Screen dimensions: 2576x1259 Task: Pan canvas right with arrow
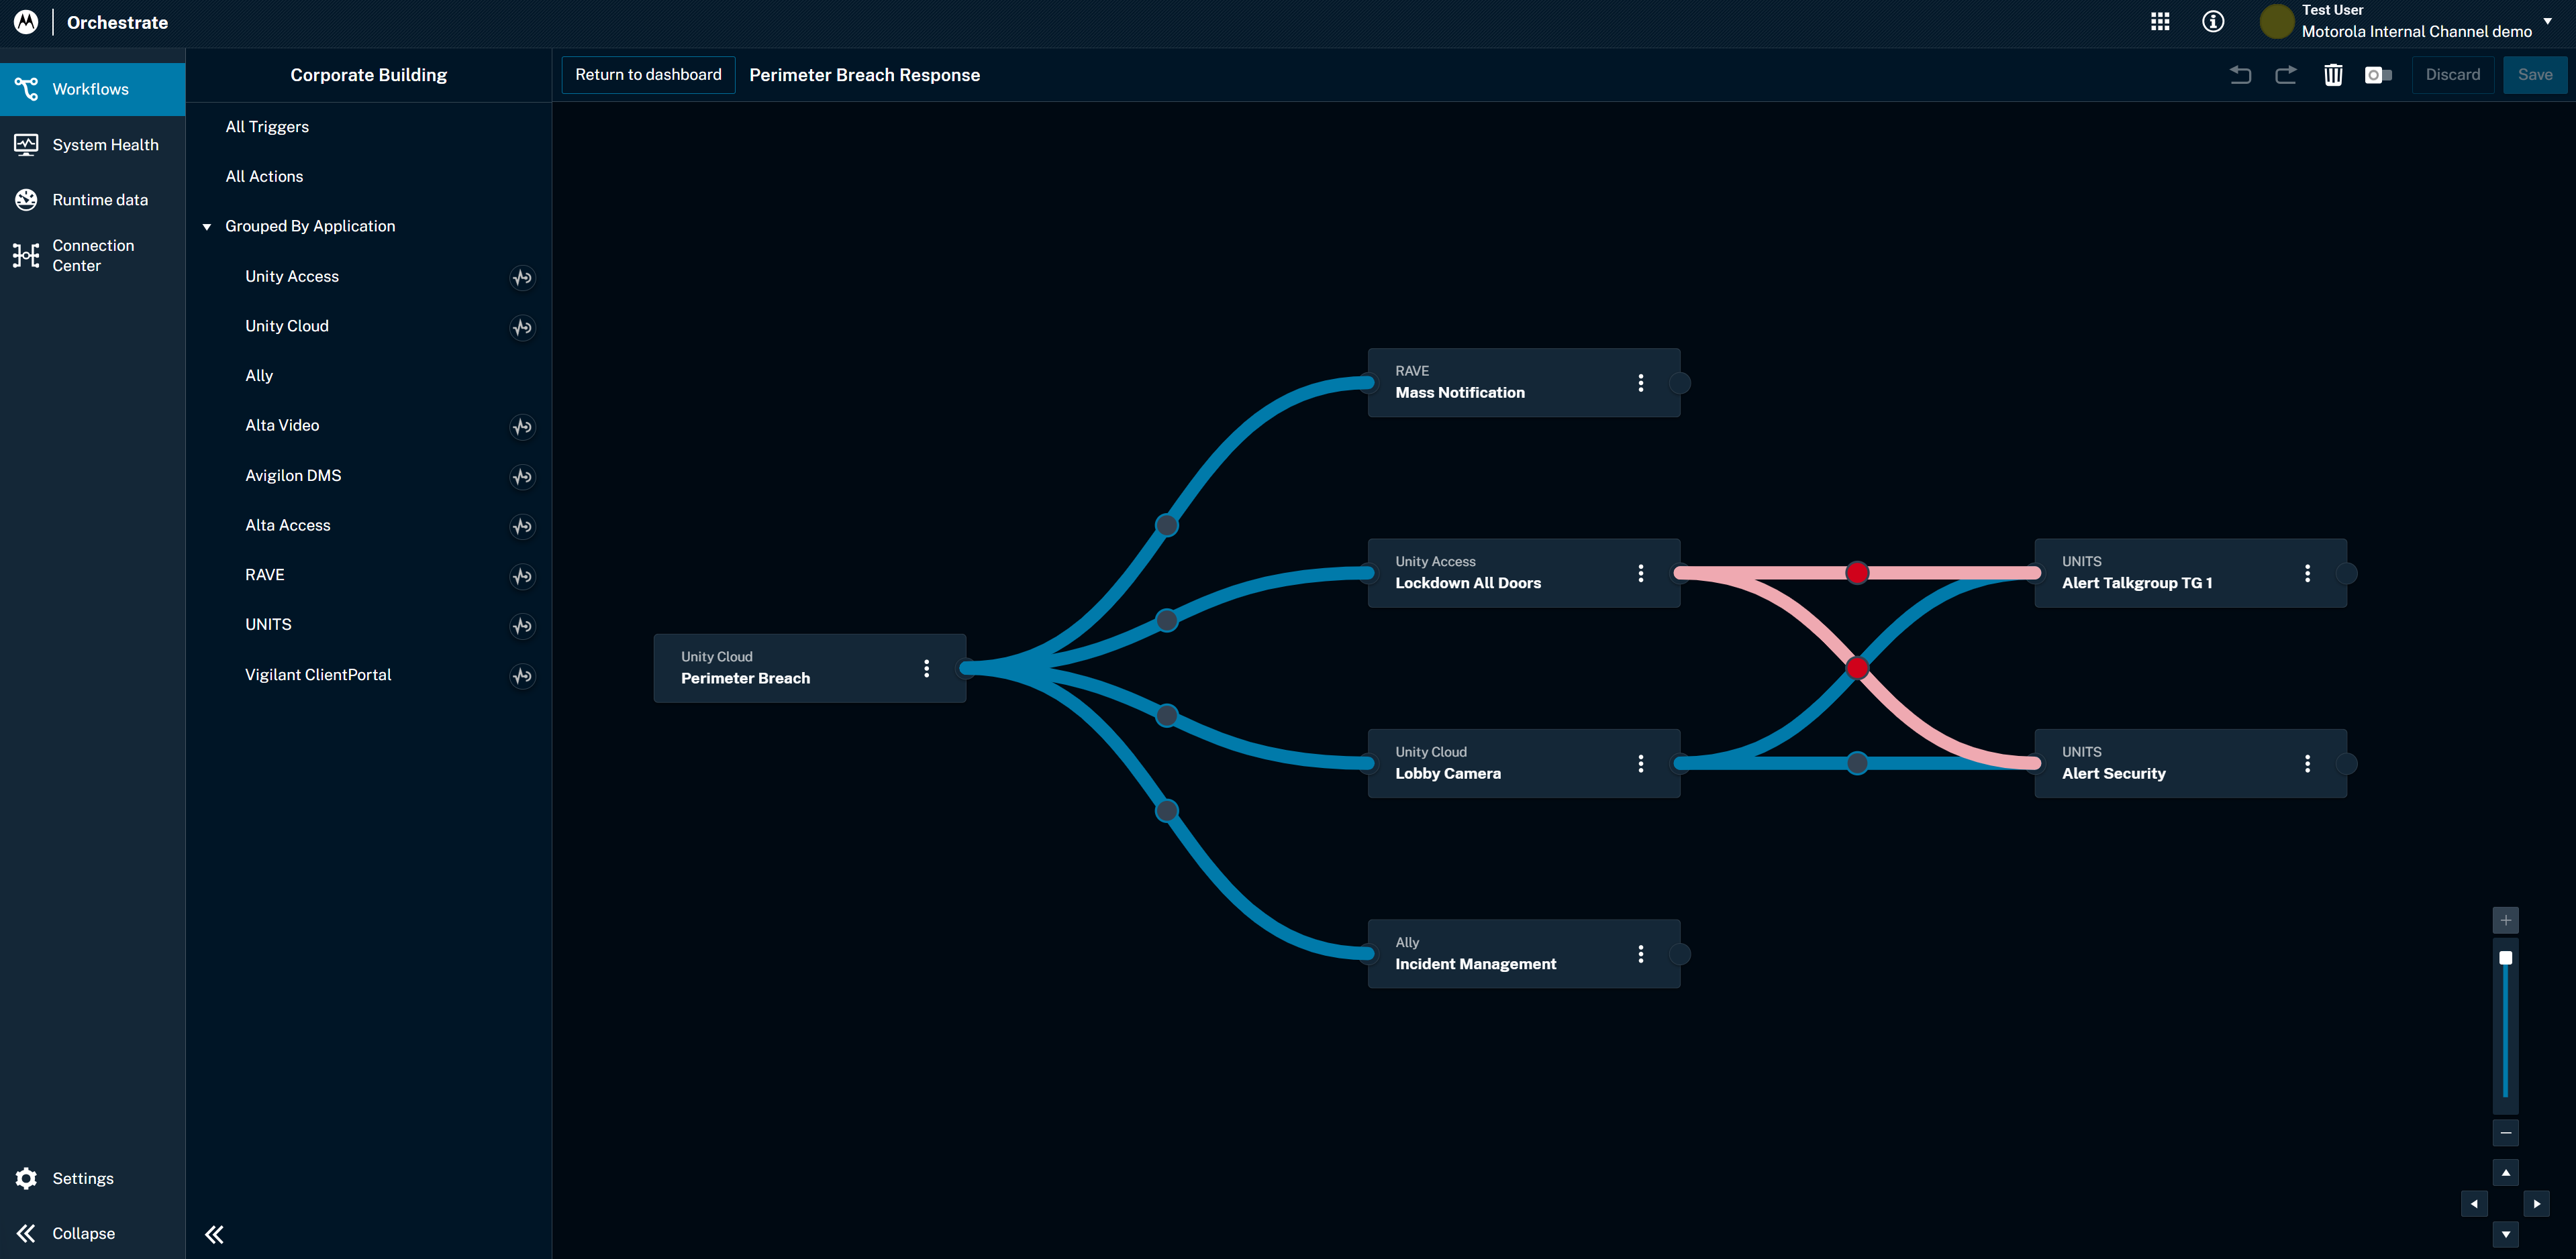(2536, 1204)
